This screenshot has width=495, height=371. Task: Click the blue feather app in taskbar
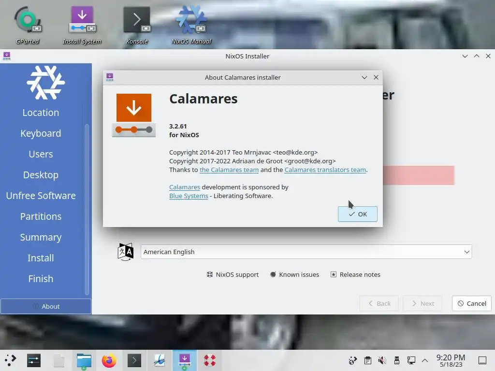160,360
